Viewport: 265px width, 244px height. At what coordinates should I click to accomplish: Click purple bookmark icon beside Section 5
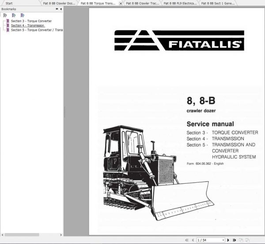(x=8, y=30)
